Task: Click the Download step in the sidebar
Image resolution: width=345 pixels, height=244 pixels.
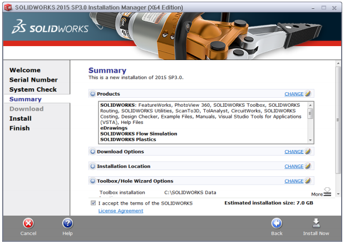Action: pos(26,109)
